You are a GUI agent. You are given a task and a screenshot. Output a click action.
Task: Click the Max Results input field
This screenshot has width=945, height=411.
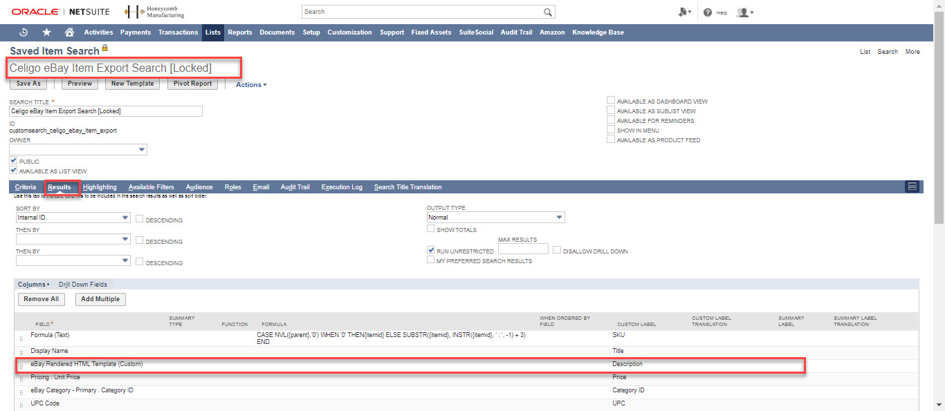click(x=523, y=249)
